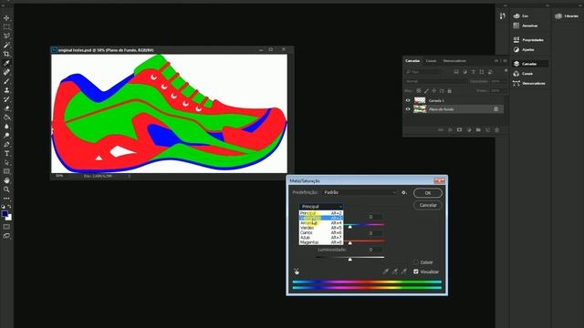Click the delete layer trash icon

(x=496, y=129)
